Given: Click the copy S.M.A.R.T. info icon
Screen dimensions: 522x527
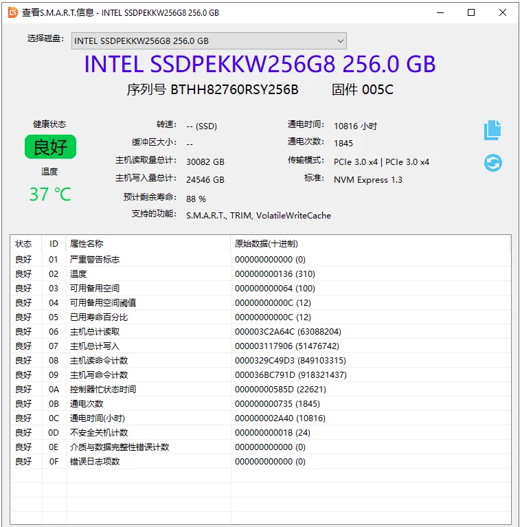Looking at the screenshot, I should 492,130.
